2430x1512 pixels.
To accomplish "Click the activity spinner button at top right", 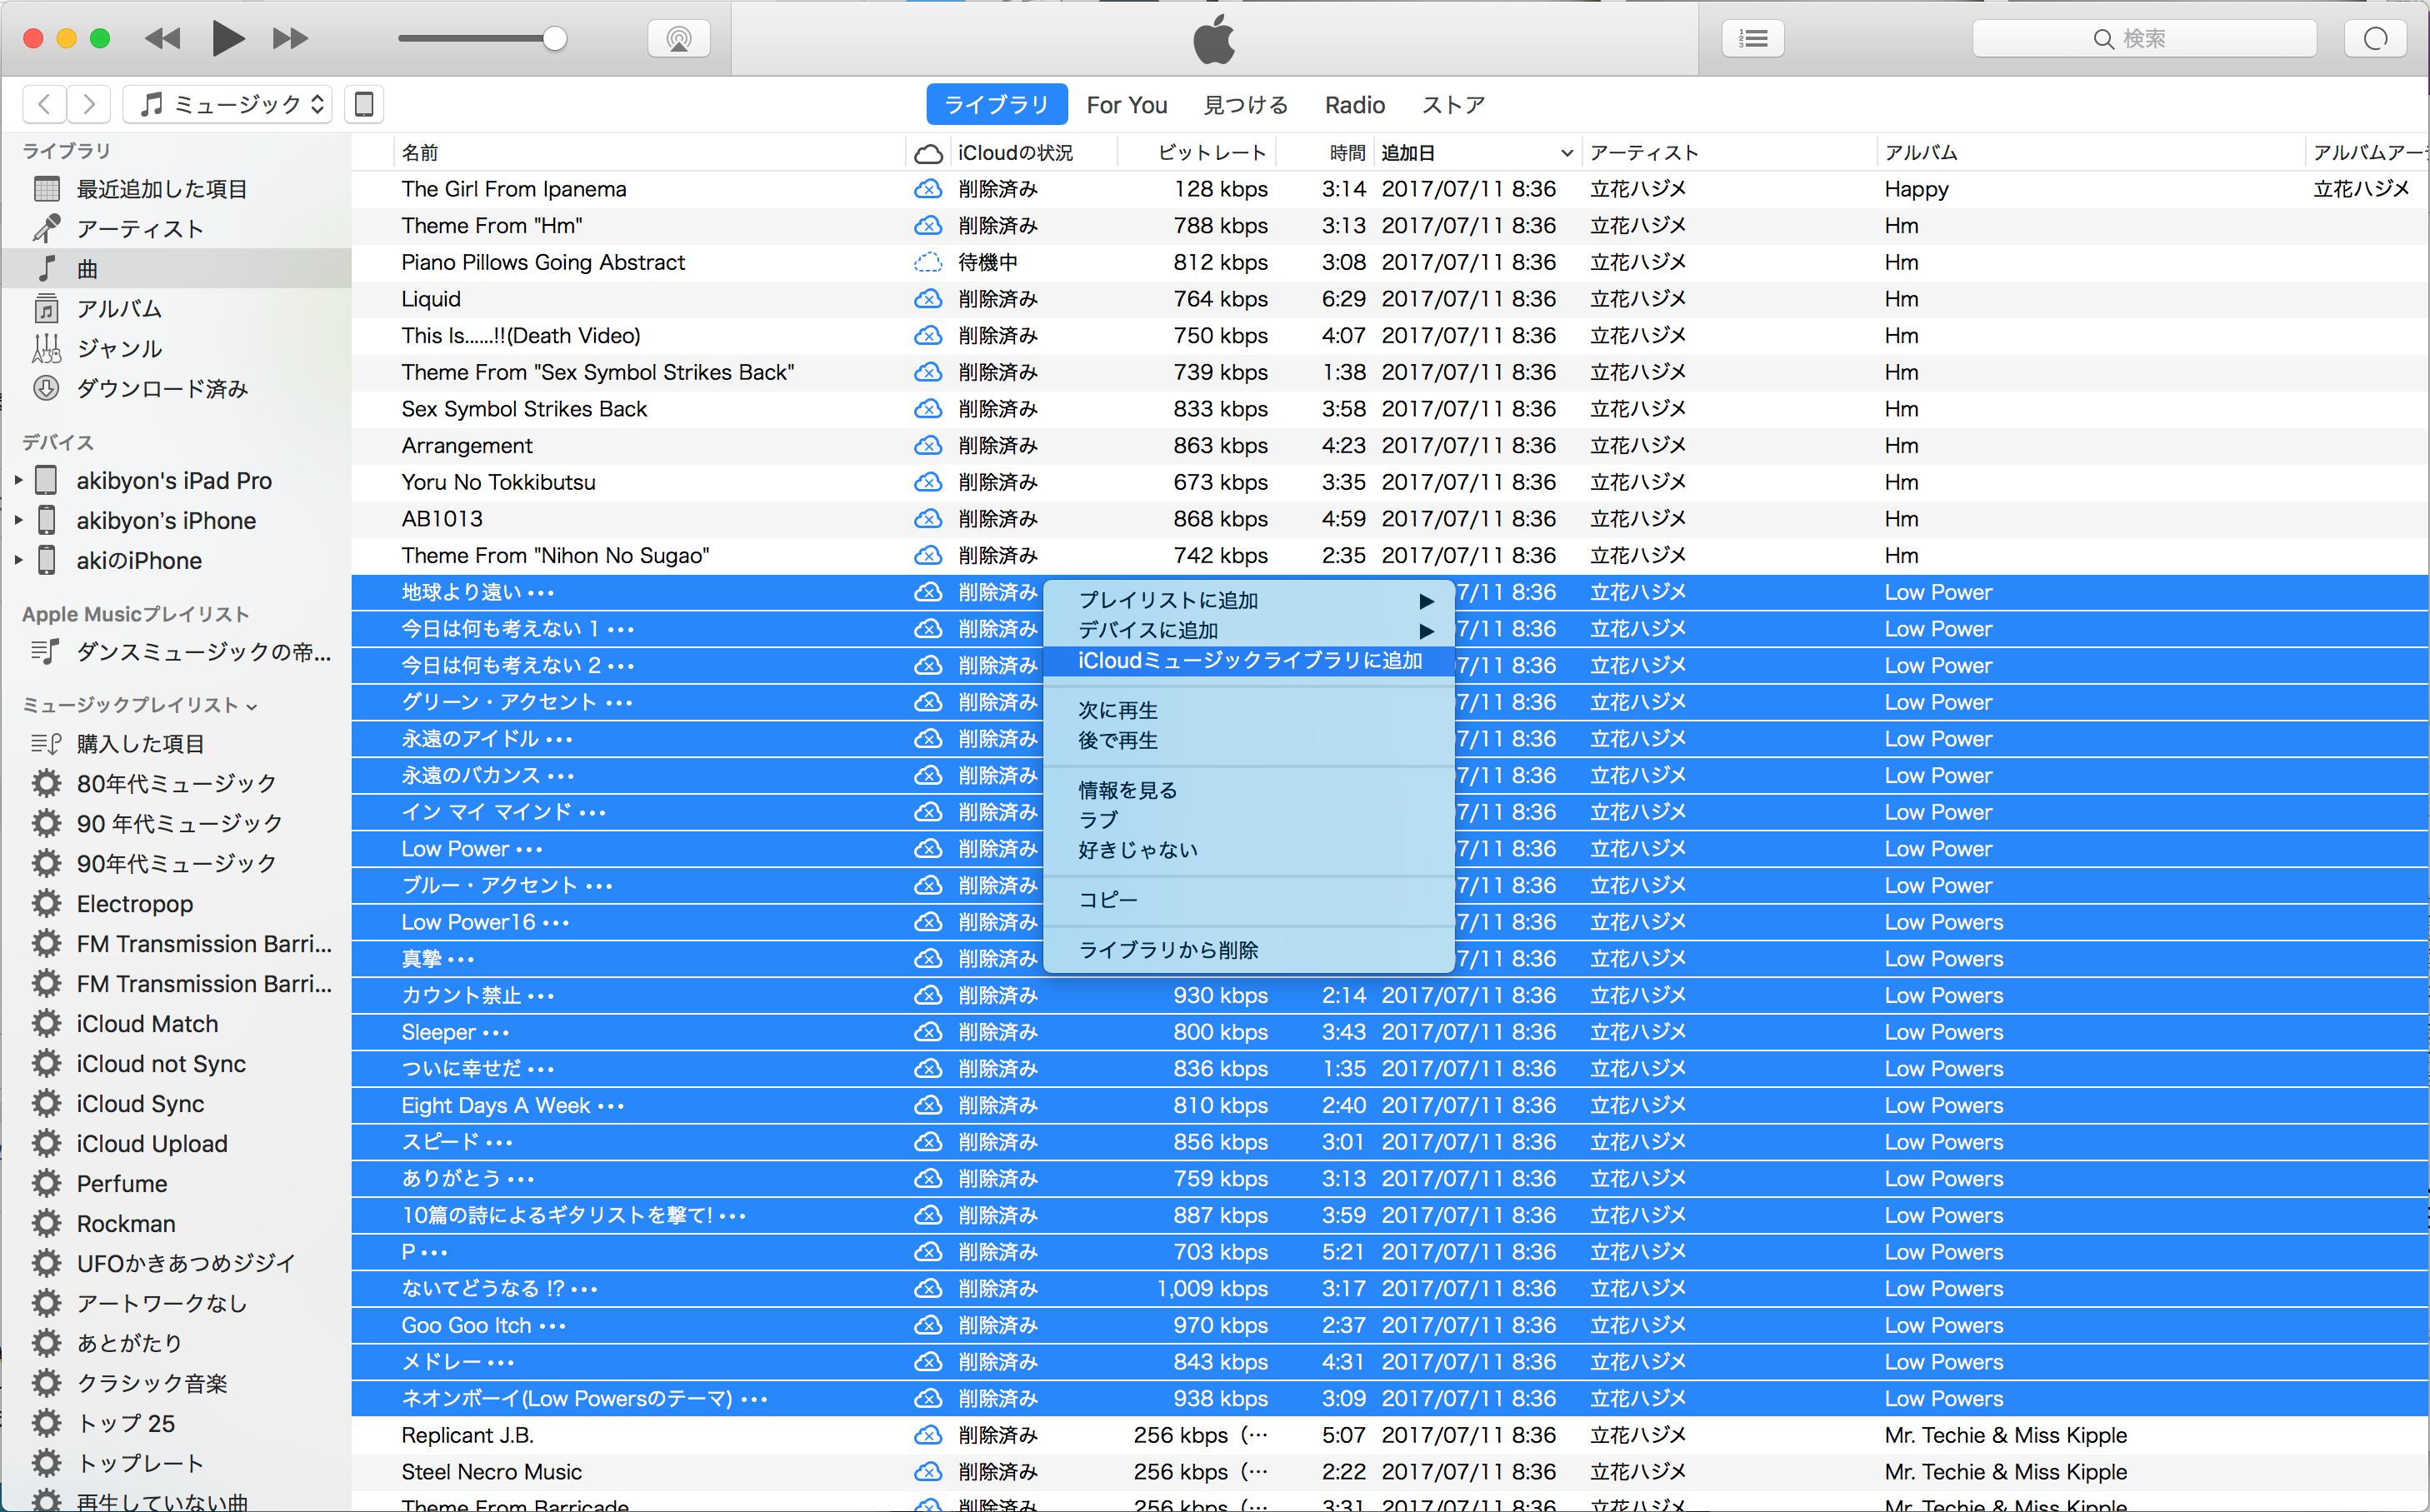I will pos(2376,39).
